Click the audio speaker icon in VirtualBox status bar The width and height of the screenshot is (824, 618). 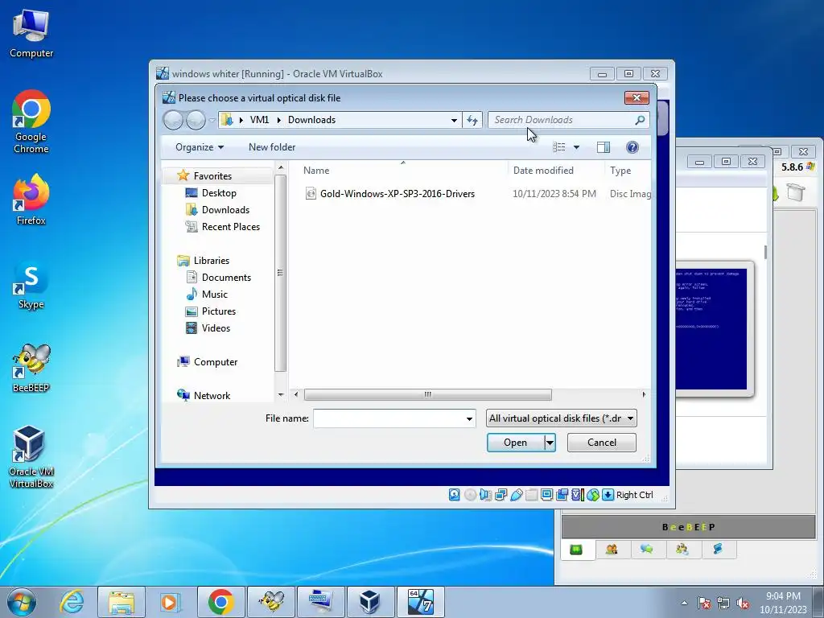[x=485, y=495]
